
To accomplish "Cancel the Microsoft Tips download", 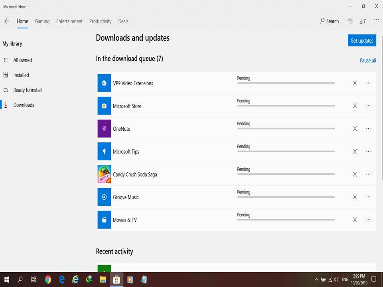I will [355, 151].
